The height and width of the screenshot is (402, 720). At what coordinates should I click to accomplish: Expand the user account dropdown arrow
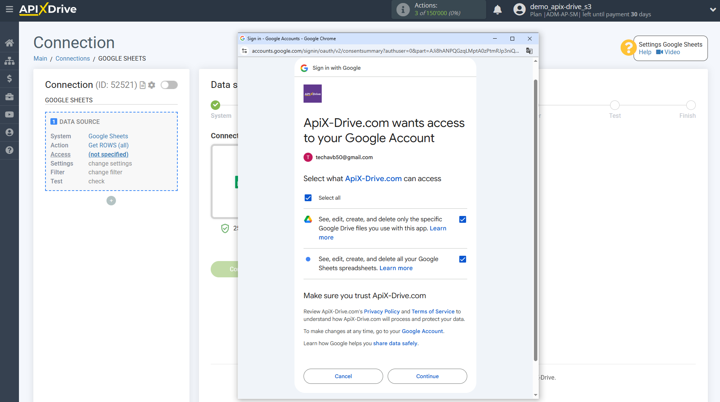(712, 10)
